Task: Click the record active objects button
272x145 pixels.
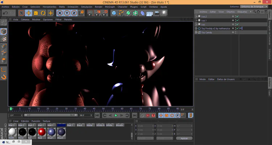Action: (142, 115)
